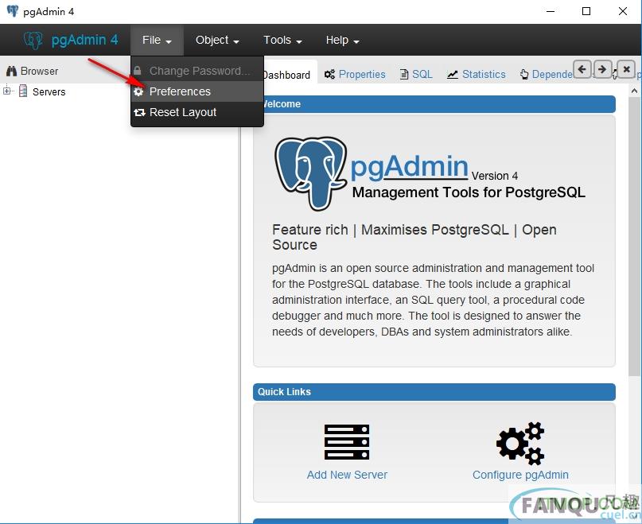Click the 'Version 4' label

[x=495, y=176]
